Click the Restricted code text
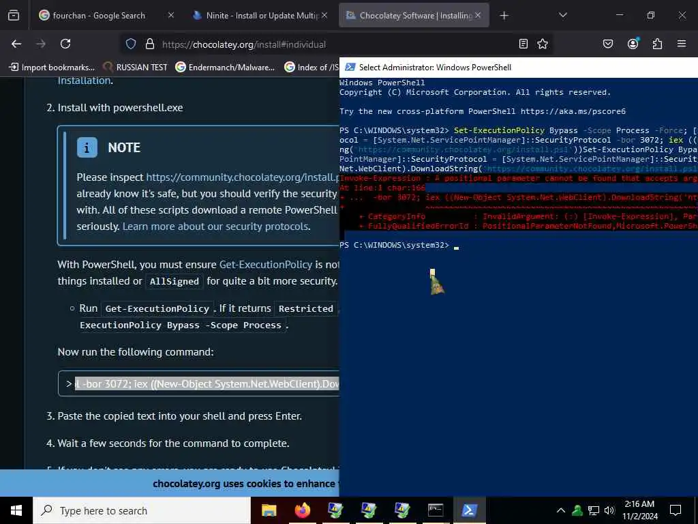 pos(306,308)
